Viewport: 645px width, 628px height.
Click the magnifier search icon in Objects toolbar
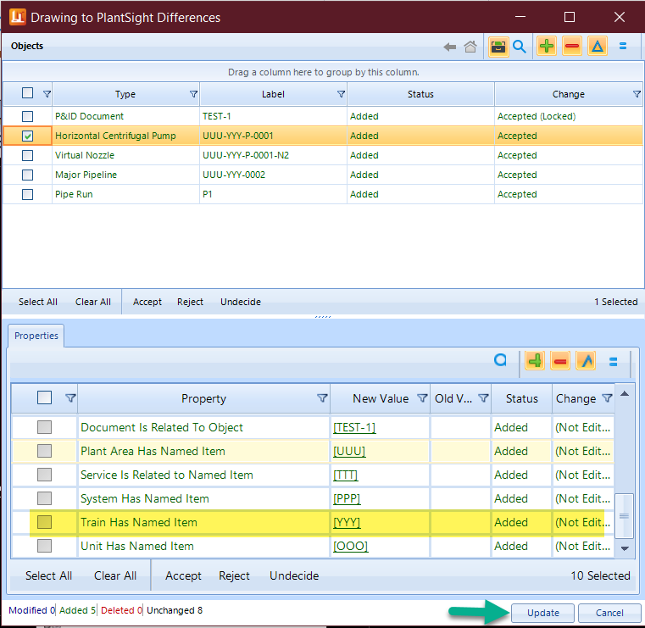[x=520, y=47]
